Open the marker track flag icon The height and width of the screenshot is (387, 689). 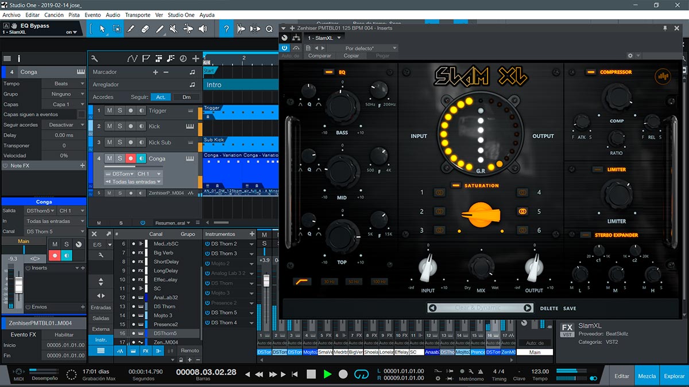pyautogui.click(x=146, y=58)
